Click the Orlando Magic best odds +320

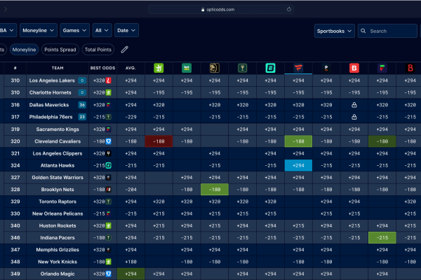point(99,274)
